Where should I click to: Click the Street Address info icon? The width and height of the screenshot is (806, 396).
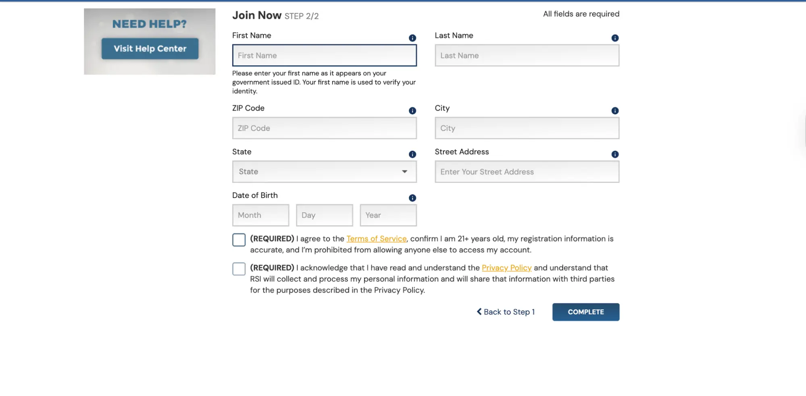(x=614, y=154)
